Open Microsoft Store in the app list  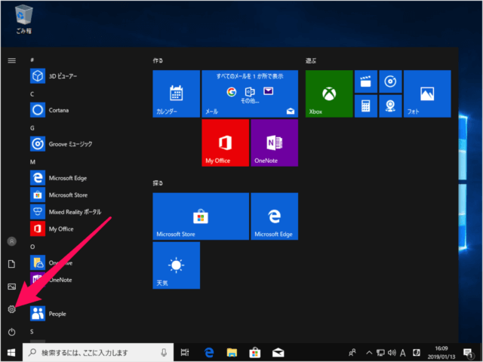coord(83,195)
